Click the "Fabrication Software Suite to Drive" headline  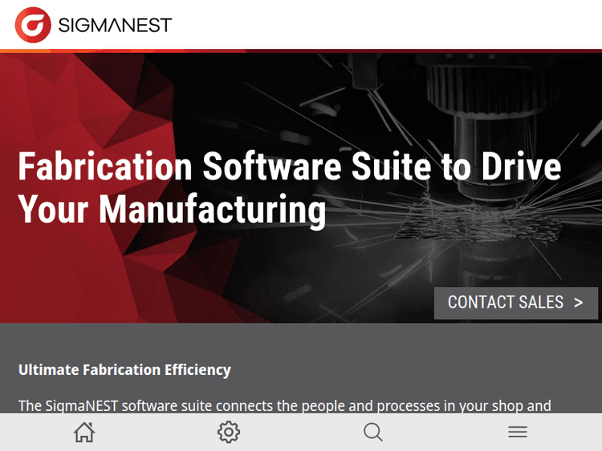coord(289,167)
